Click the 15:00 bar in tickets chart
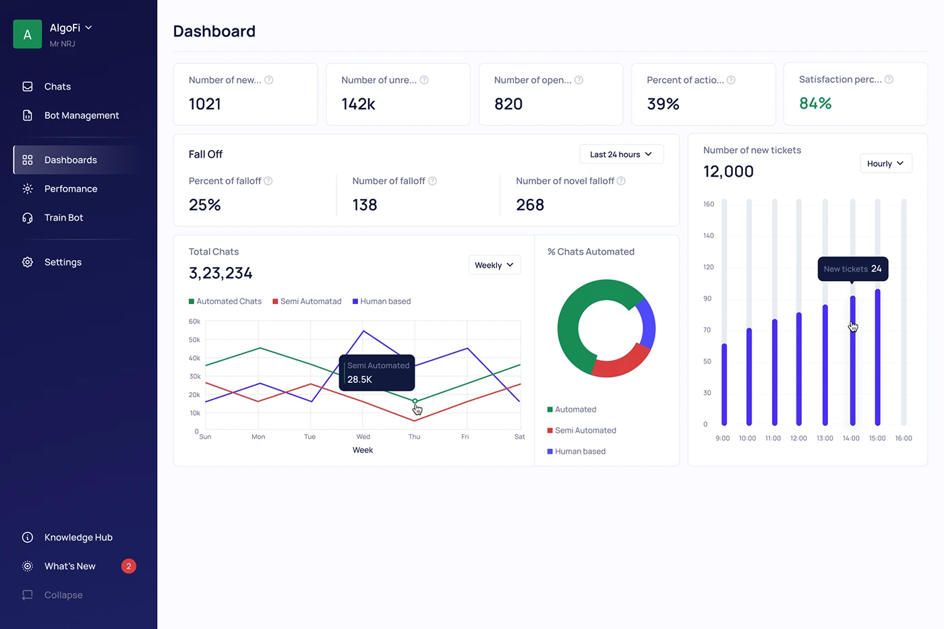Image resolution: width=944 pixels, height=629 pixels. pyautogui.click(x=877, y=357)
